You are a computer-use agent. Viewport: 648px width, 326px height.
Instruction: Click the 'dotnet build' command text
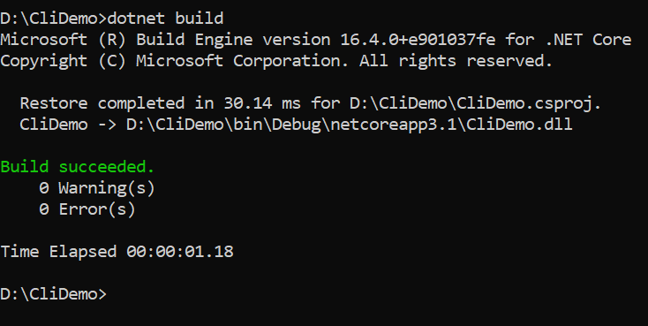165,19
